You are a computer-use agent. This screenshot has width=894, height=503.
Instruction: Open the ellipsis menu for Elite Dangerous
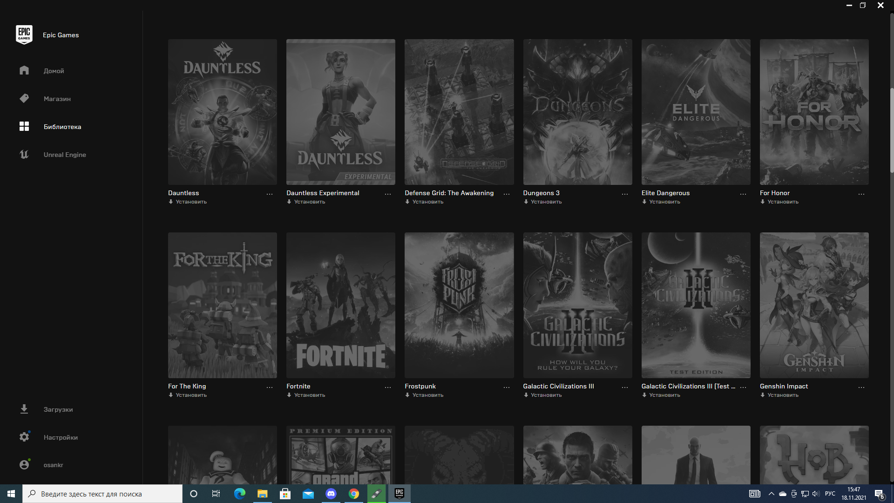pos(743,194)
